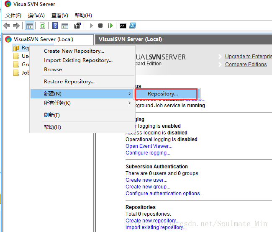
Task: Select the VisualSVN Server (Local) tree node
Action: coord(44,39)
